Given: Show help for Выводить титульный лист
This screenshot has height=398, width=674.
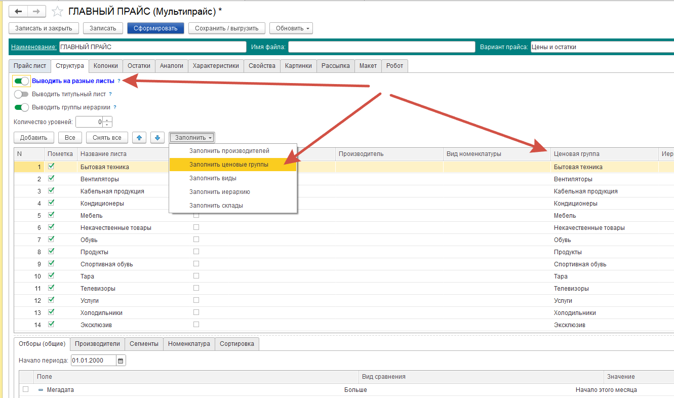Looking at the screenshot, I should (x=110, y=94).
